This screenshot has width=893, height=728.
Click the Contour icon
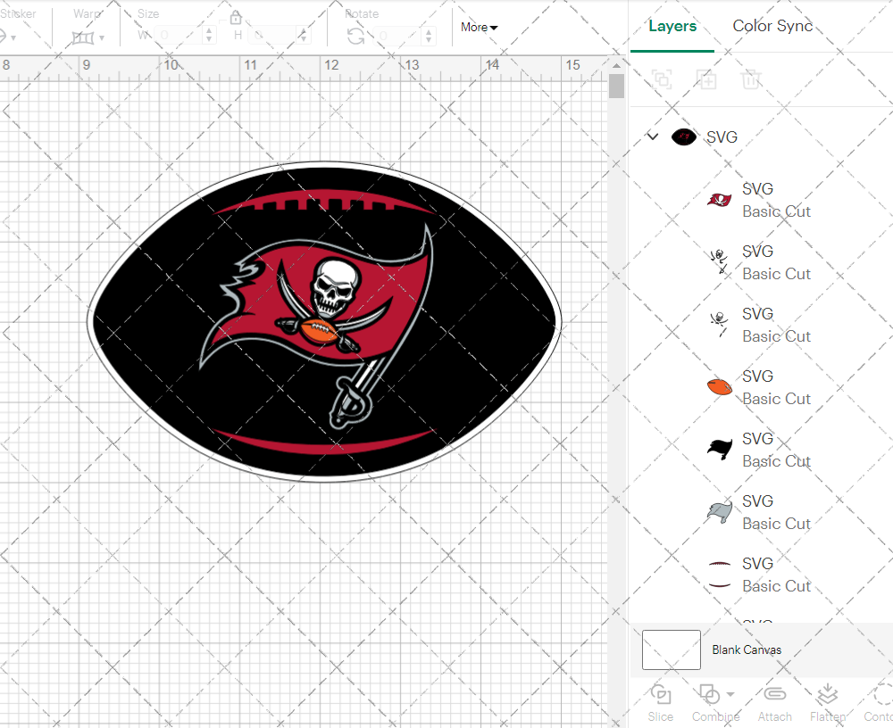(881, 695)
